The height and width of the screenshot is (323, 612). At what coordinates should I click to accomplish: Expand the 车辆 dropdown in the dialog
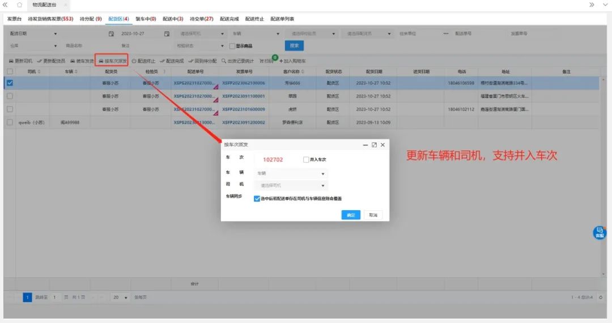pyautogui.click(x=291, y=174)
